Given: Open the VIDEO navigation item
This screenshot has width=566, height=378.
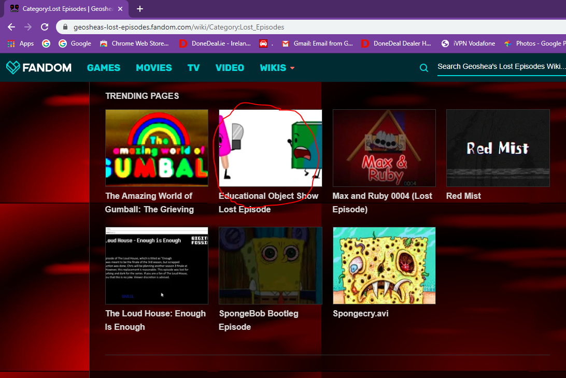Looking at the screenshot, I should tap(230, 68).
